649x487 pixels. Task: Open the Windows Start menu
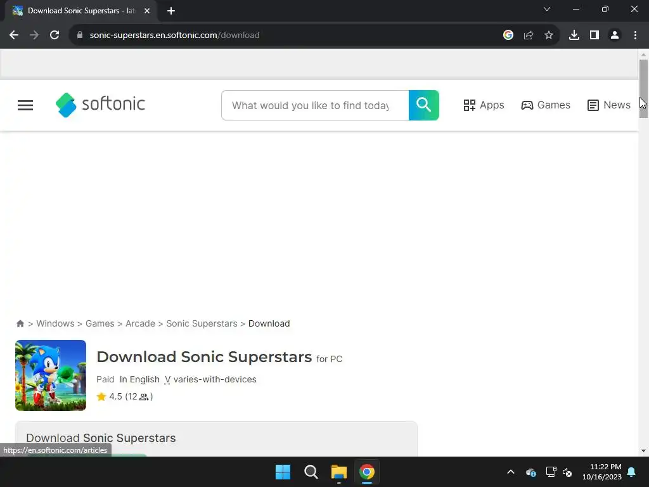point(283,472)
